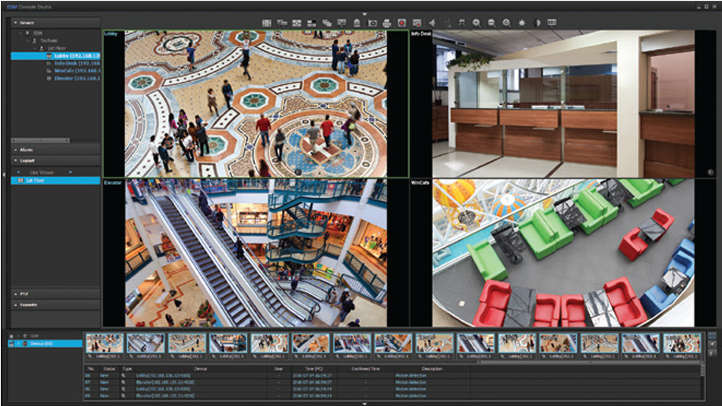The width and height of the screenshot is (722, 406).
Task: Adjust brightness with the sun icon
Action: click(x=521, y=23)
